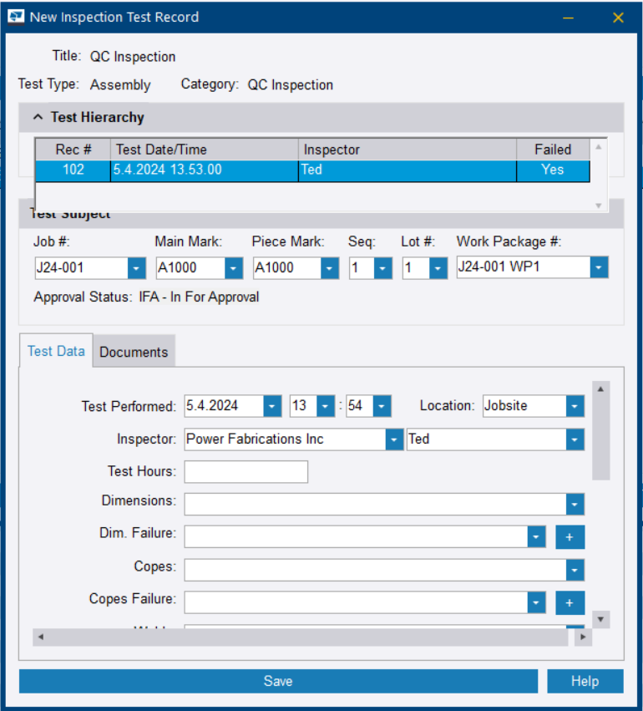Image resolution: width=643 pixels, height=711 pixels.
Task: Switch to the Documents tab
Action: (134, 352)
